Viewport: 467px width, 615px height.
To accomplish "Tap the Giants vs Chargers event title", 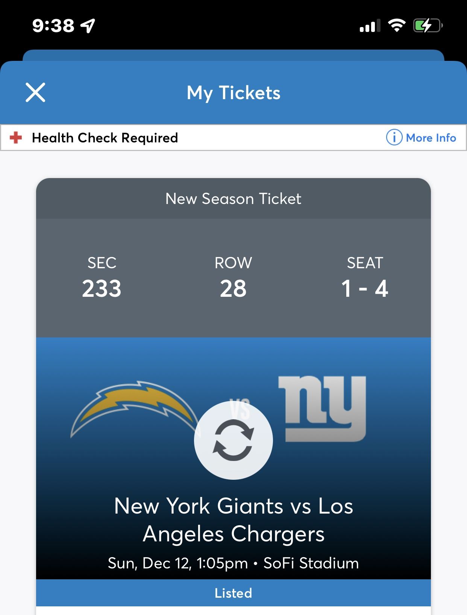I will (x=233, y=520).
